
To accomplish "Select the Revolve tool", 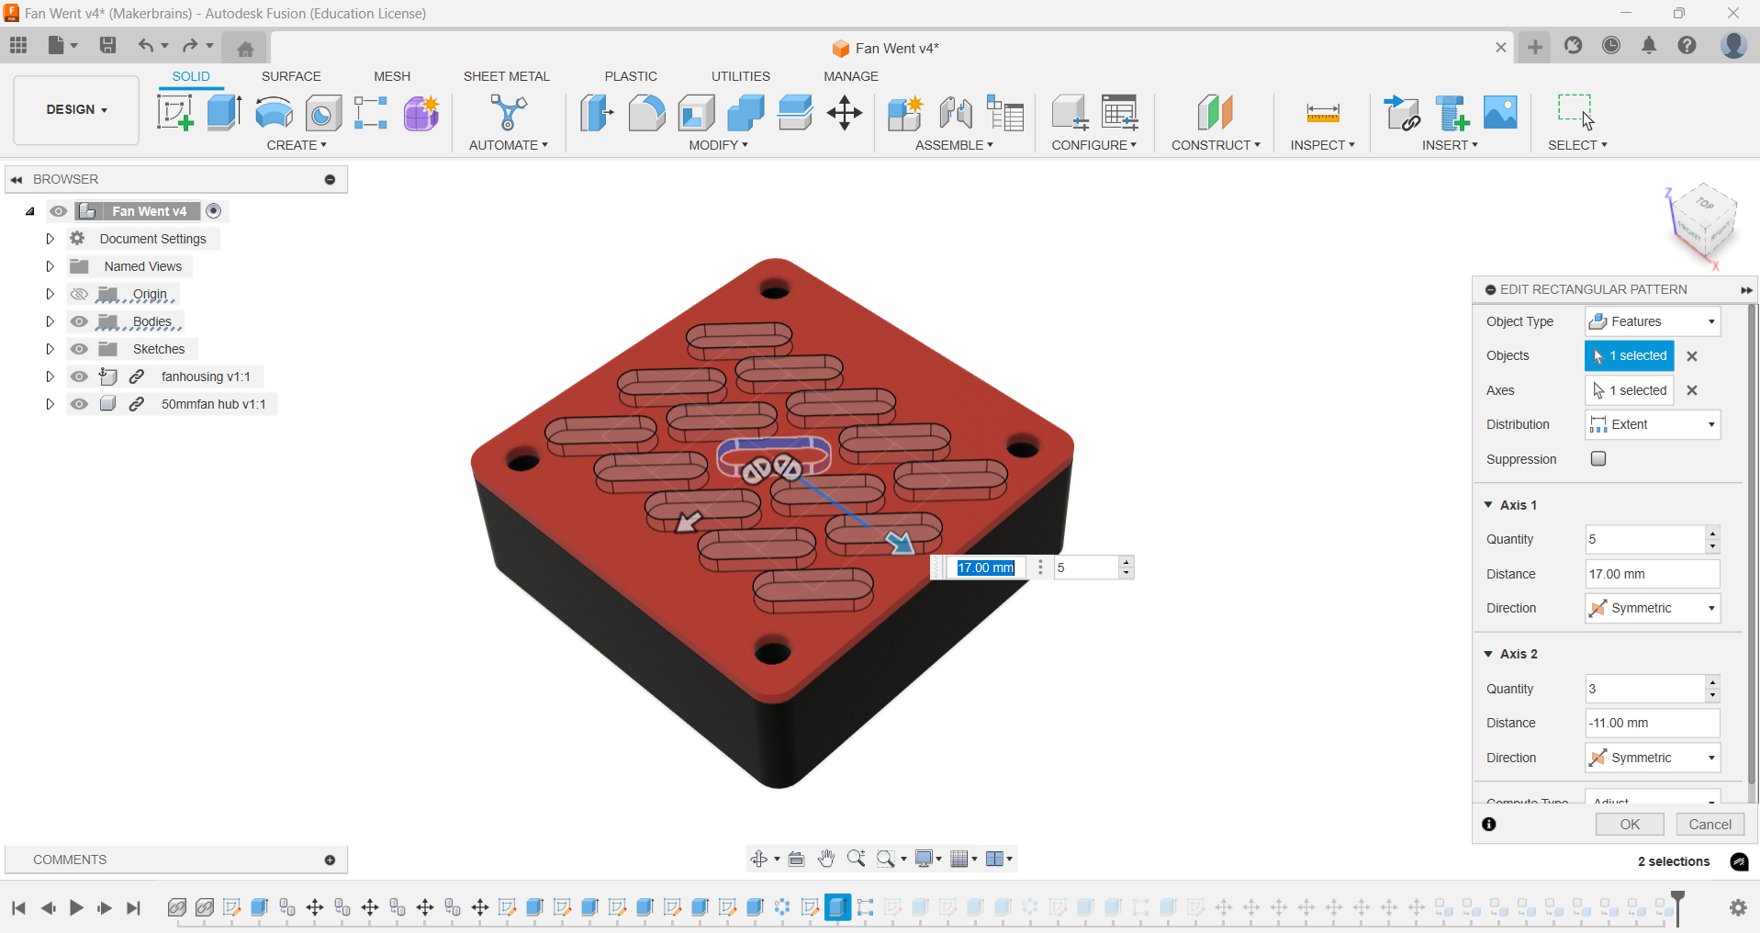I will [x=273, y=112].
